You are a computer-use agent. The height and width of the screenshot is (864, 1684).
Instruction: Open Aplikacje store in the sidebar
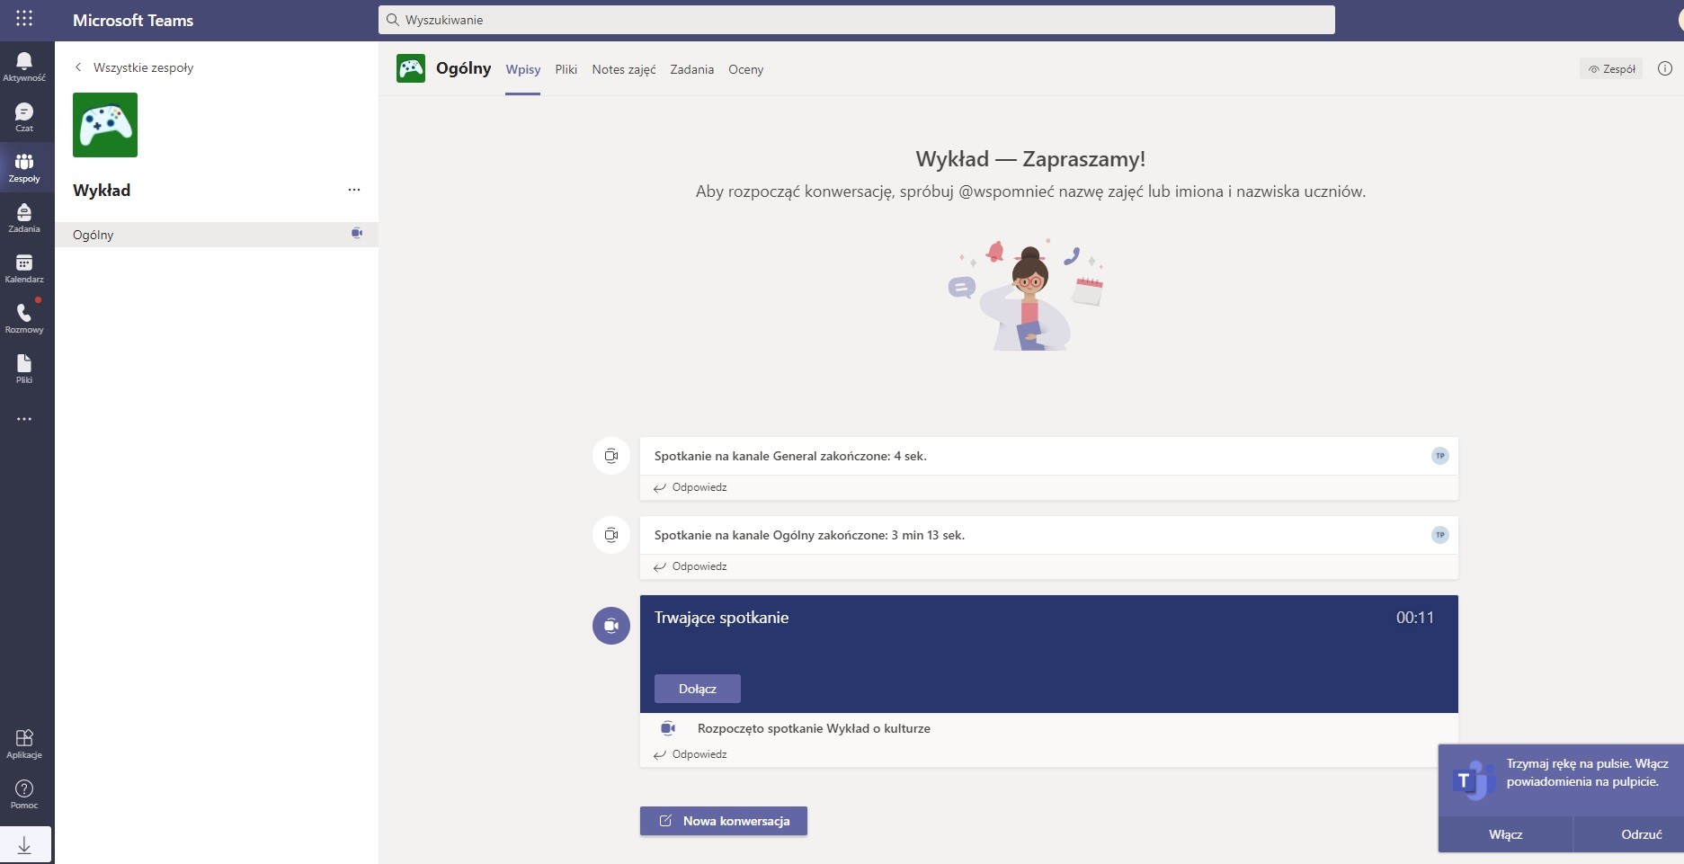point(24,744)
